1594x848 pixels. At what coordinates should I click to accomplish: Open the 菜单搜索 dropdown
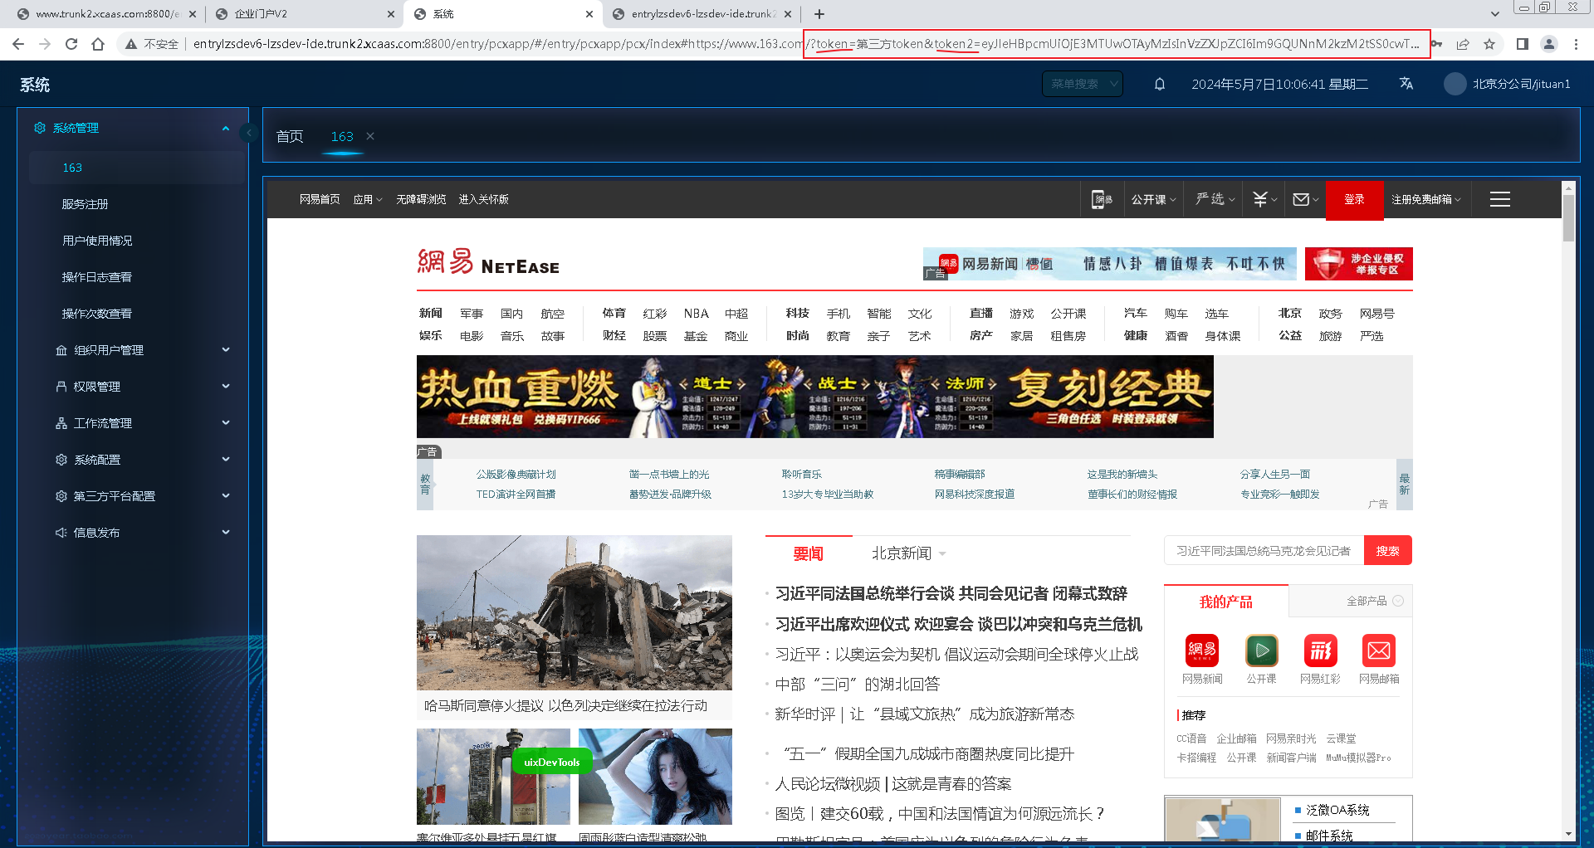1083,84
